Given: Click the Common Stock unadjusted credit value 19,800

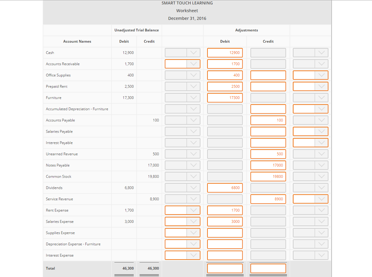Looking at the screenshot, I should 153,176.
